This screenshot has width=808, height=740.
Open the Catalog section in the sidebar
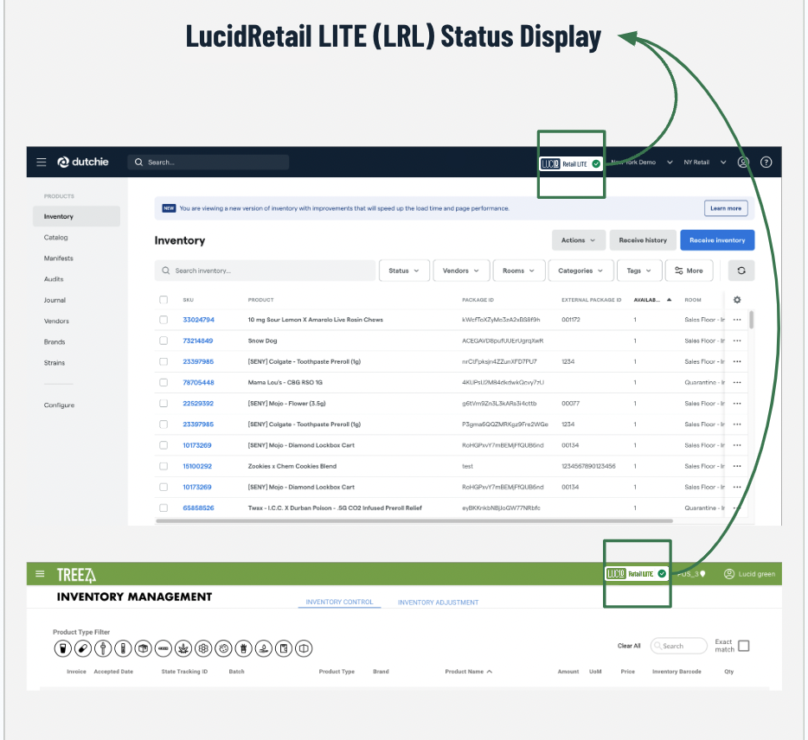click(x=55, y=237)
